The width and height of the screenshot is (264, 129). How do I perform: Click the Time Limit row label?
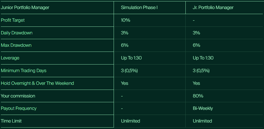tap(11, 121)
